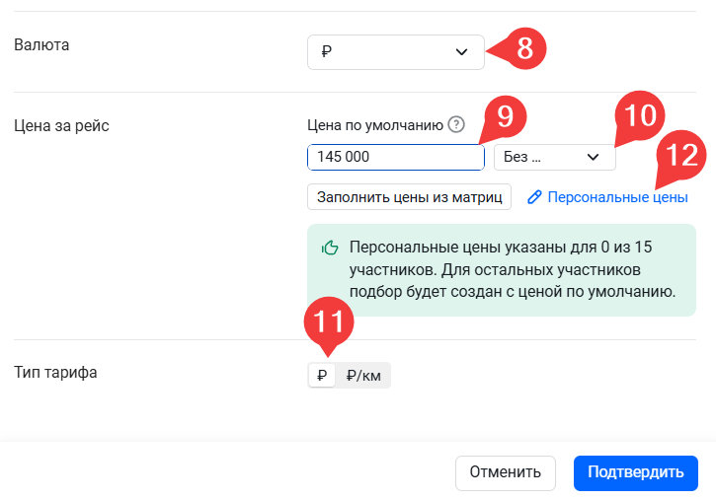
Task: Click the help icon beside Цена по умолчанию
Action: tap(455, 124)
